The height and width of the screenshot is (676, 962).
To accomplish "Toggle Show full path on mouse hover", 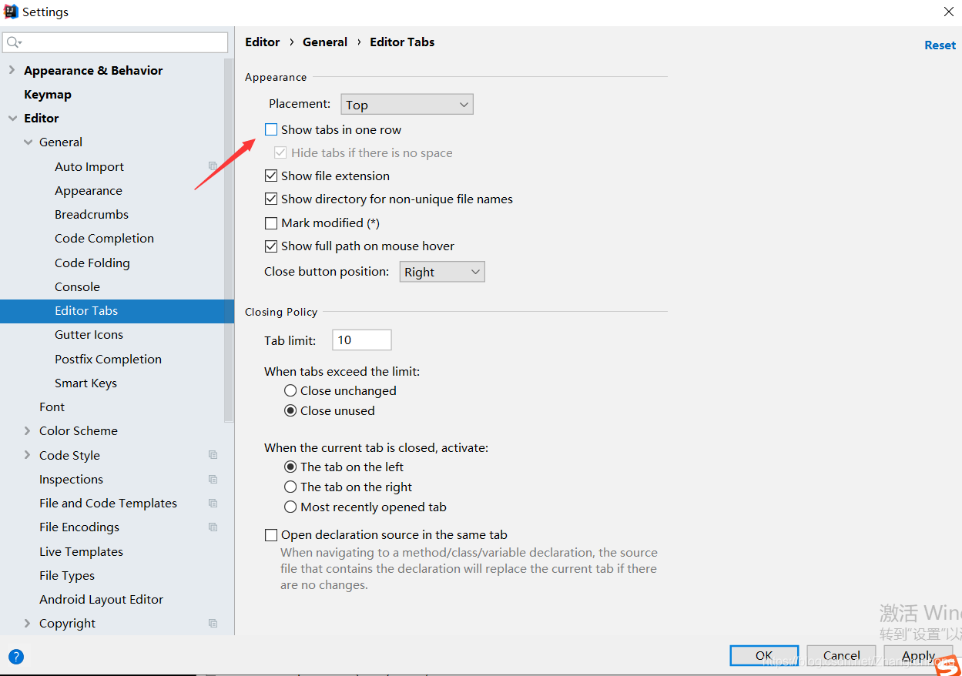I will click(x=271, y=246).
